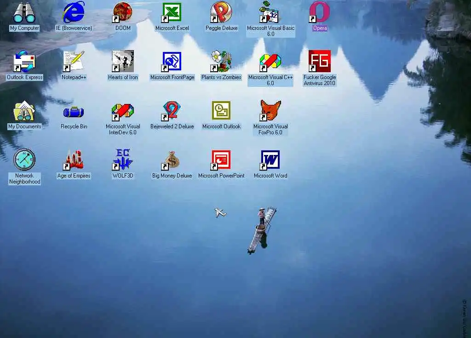The image size is (471, 338).
Task: Select Microsoft Visual FoxPro 6.0 icon
Action: click(270, 110)
